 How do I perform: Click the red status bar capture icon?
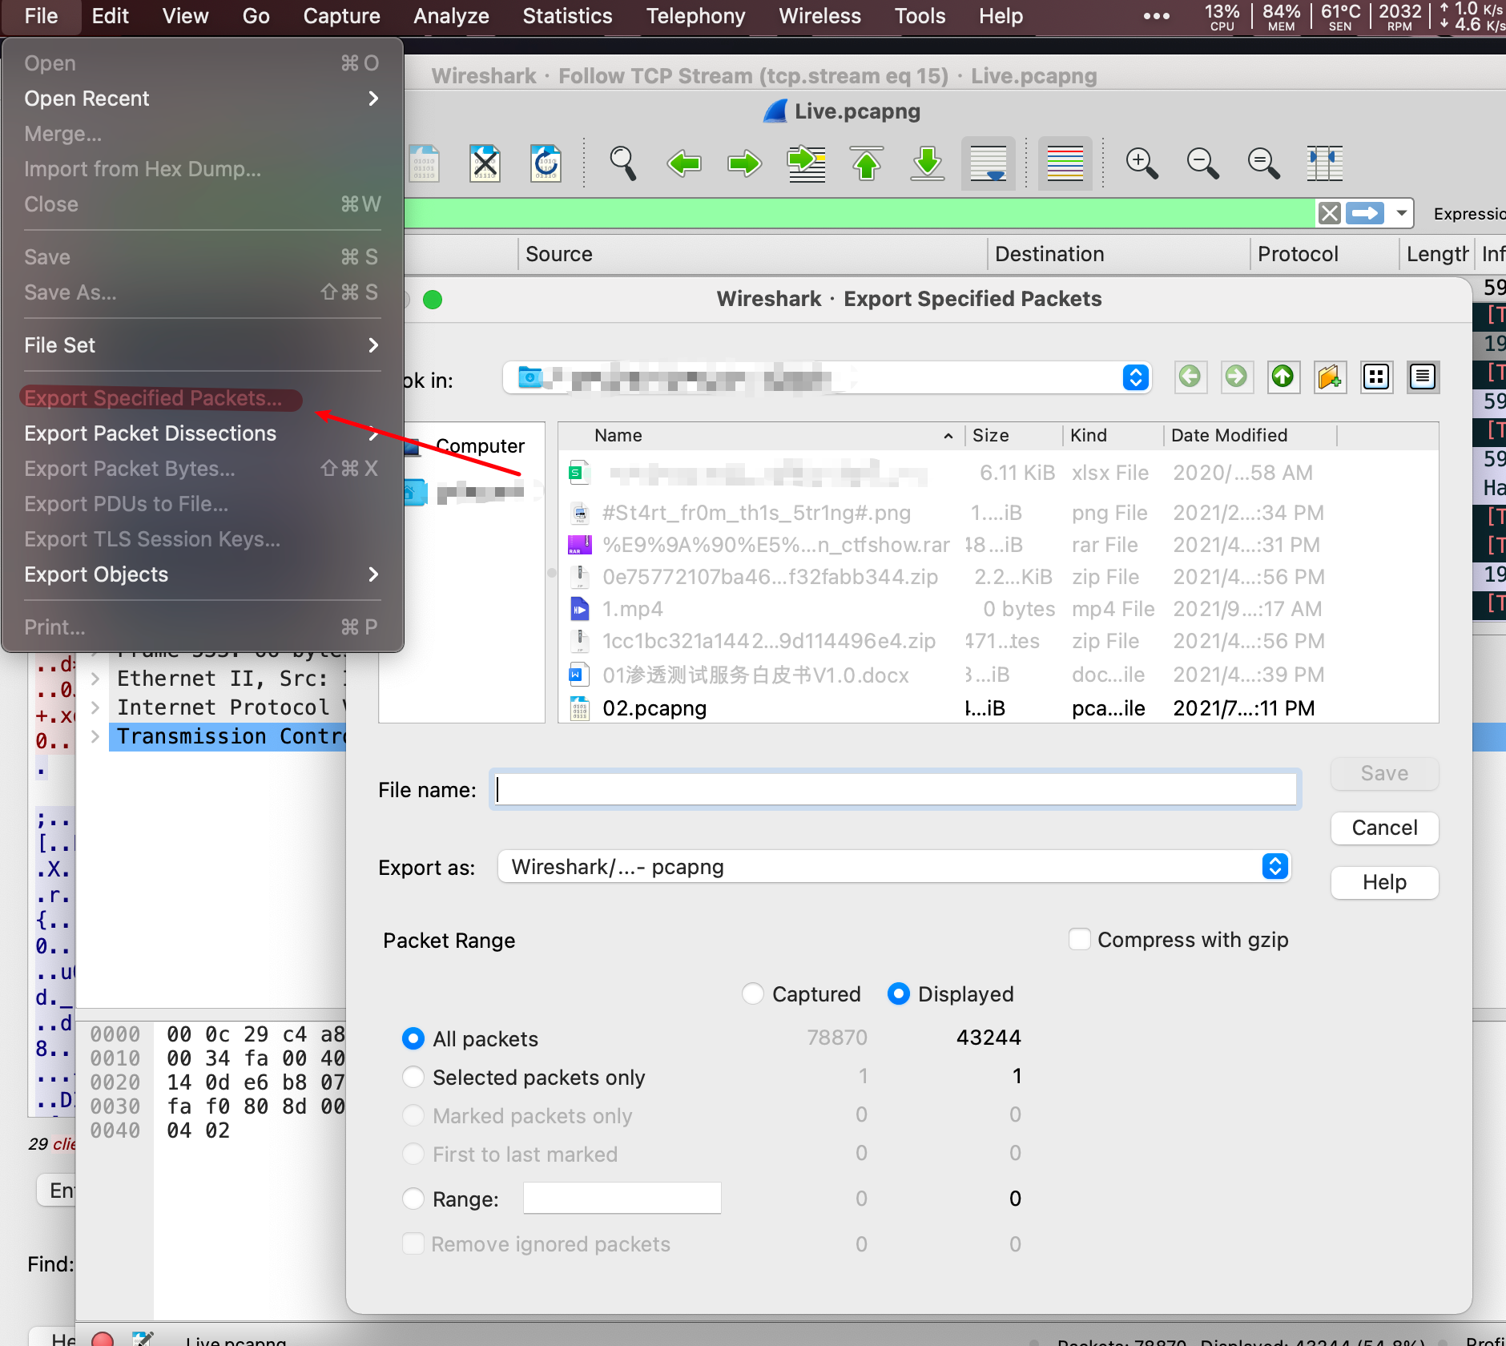point(102,1339)
